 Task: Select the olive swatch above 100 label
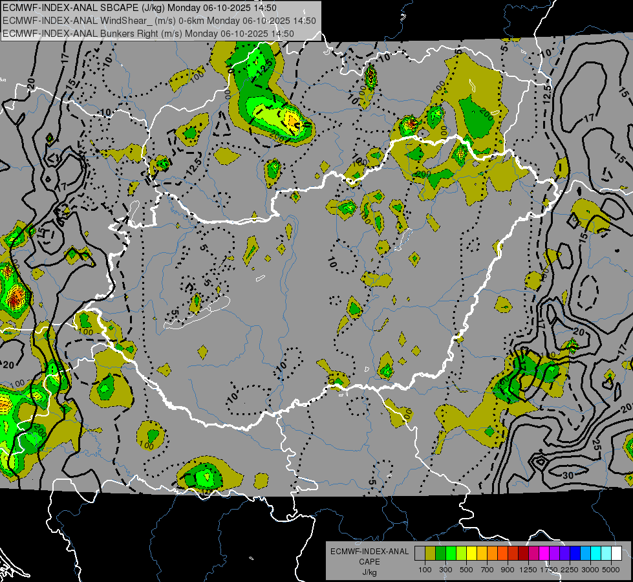pyautogui.click(x=431, y=554)
